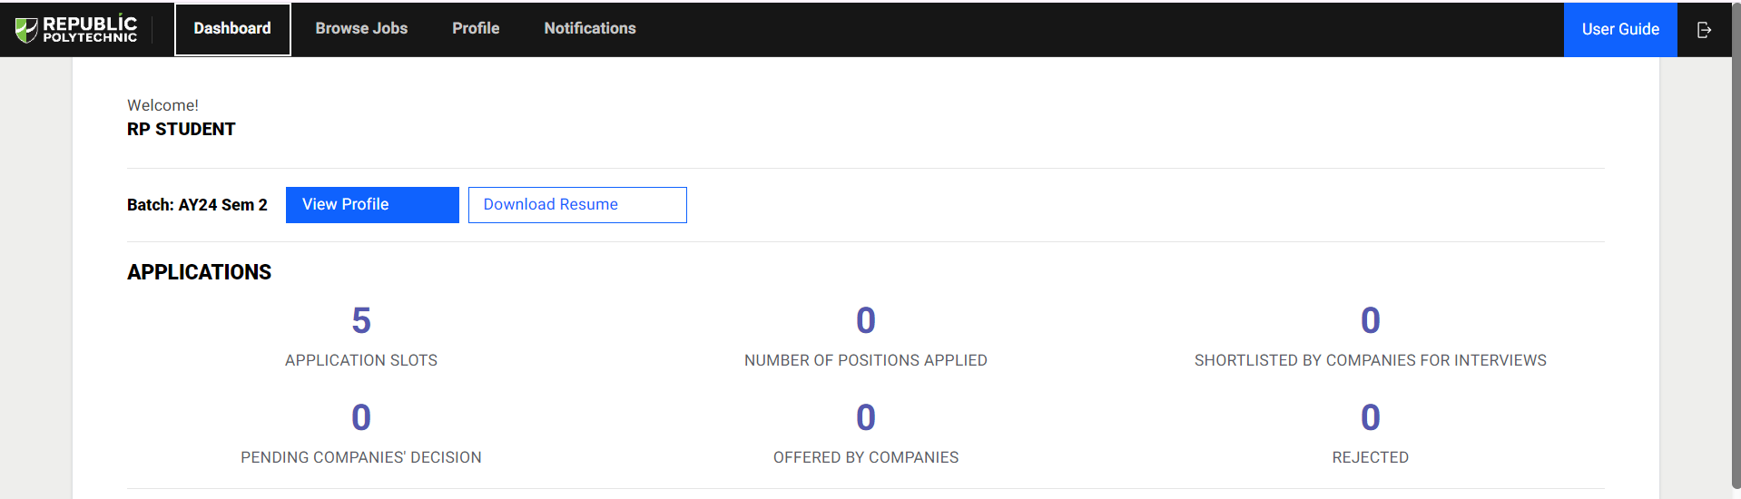1741x499 pixels.
Task: Click the Application Slots label text
Action: point(361,360)
